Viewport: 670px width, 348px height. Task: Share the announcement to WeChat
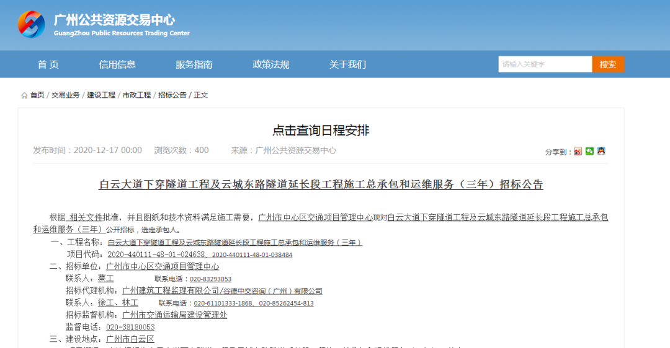click(x=589, y=151)
